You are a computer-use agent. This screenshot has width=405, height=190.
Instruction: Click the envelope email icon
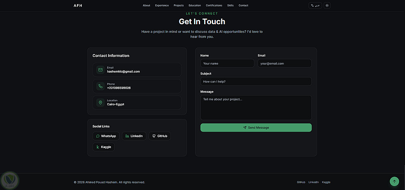[100, 70]
